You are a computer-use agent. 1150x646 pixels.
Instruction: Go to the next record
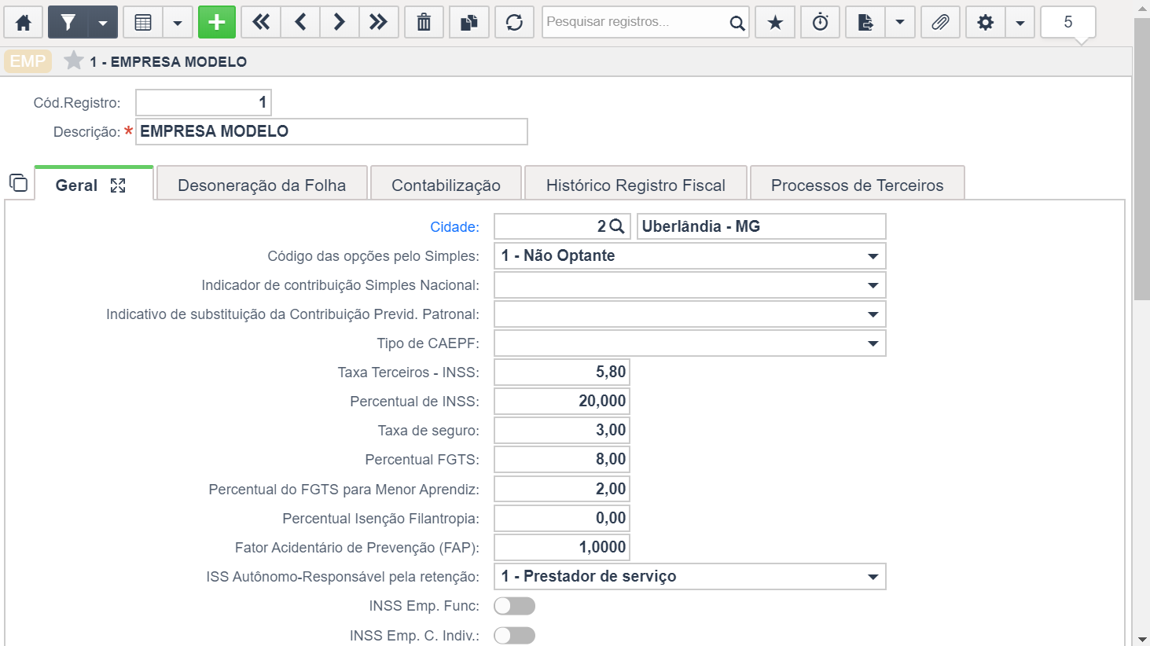coord(340,23)
